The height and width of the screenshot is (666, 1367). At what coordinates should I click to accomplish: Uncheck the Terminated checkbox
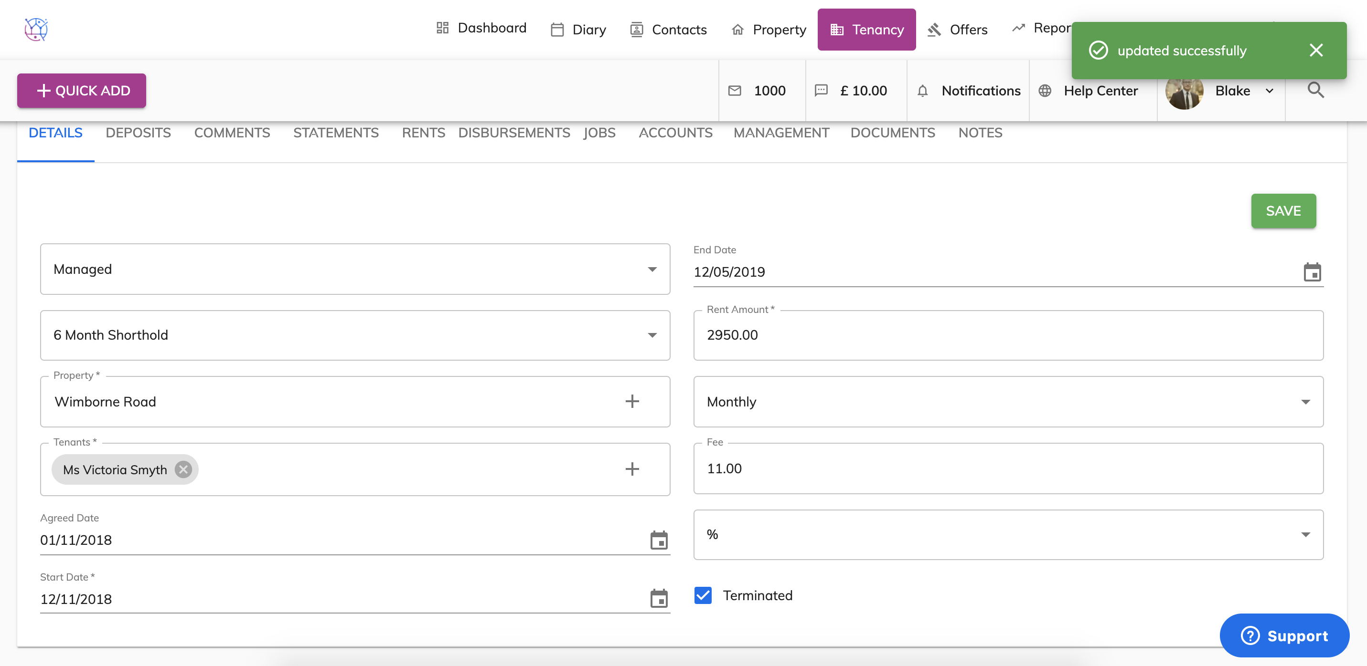pos(703,595)
